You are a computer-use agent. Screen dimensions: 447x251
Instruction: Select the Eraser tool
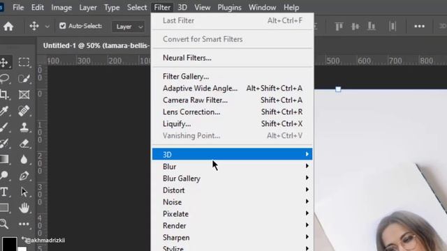click(x=24, y=143)
